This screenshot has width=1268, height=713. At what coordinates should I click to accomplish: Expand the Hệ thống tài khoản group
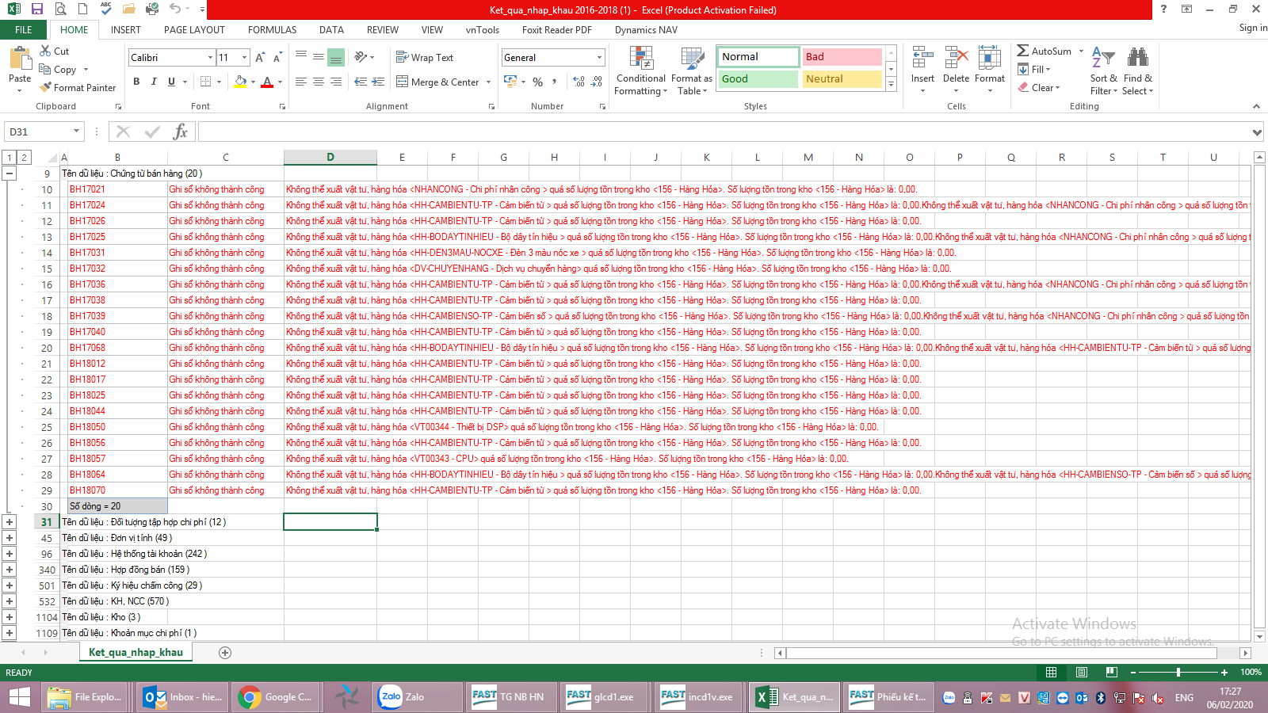point(10,554)
